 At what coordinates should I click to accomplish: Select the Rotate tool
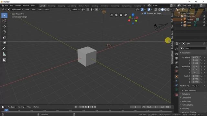click(4, 32)
